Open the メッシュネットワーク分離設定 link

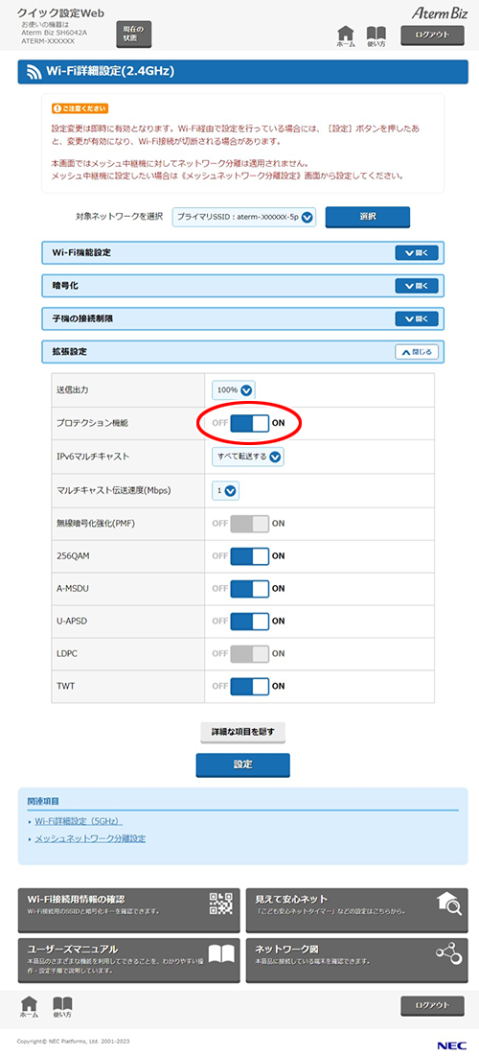pos(90,838)
